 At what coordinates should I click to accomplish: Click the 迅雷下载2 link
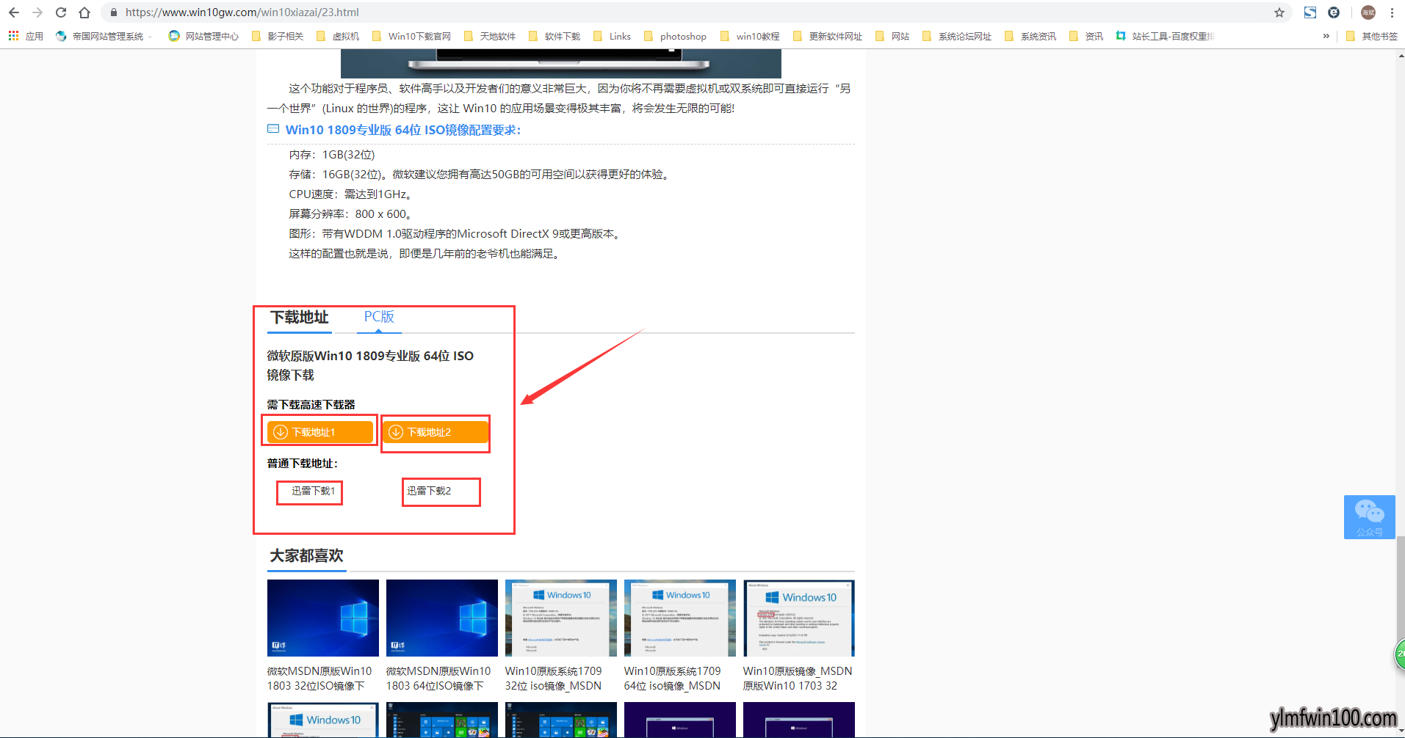[429, 491]
